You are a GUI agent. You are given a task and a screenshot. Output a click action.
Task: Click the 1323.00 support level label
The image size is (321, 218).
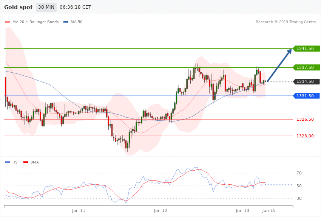[305, 136]
